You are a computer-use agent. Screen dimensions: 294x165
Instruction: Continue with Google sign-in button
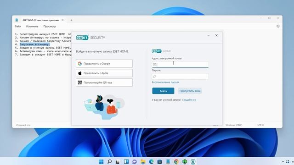click(x=104, y=64)
